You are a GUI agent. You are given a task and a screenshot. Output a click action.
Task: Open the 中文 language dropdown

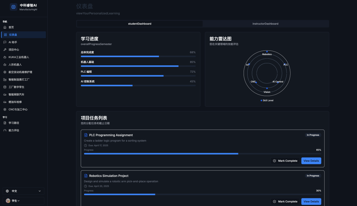coord(23,191)
